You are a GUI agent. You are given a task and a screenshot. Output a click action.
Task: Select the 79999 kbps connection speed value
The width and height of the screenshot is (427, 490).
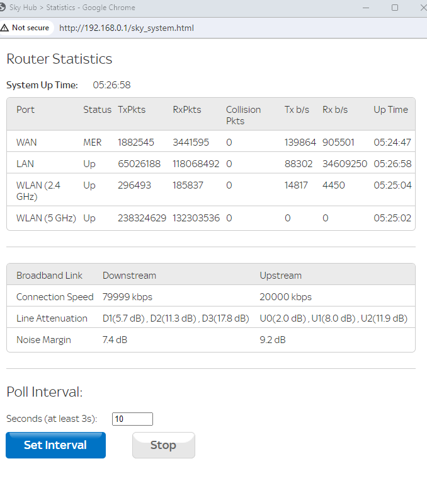tap(127, 297)
